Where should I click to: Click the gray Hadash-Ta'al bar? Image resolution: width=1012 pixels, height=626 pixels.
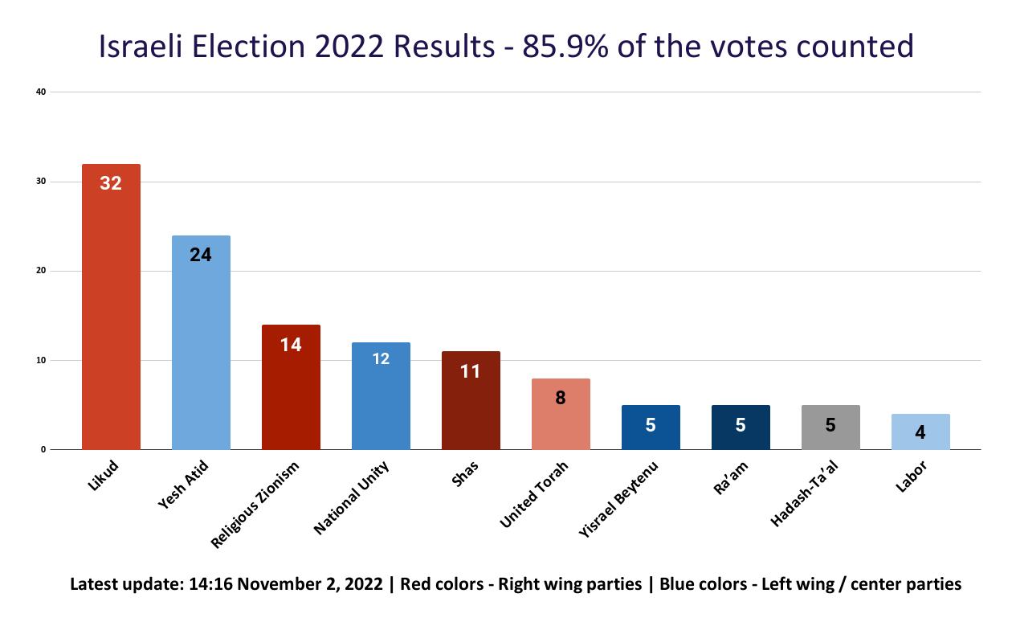tap(830, 430)
